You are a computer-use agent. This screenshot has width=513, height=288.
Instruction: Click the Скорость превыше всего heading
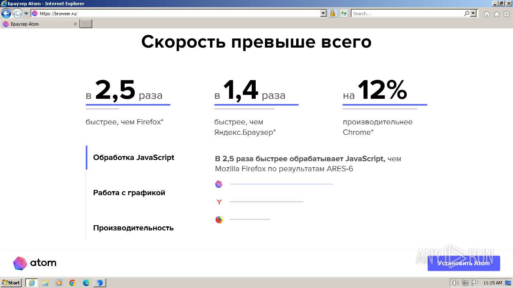[x=256, y=42]
